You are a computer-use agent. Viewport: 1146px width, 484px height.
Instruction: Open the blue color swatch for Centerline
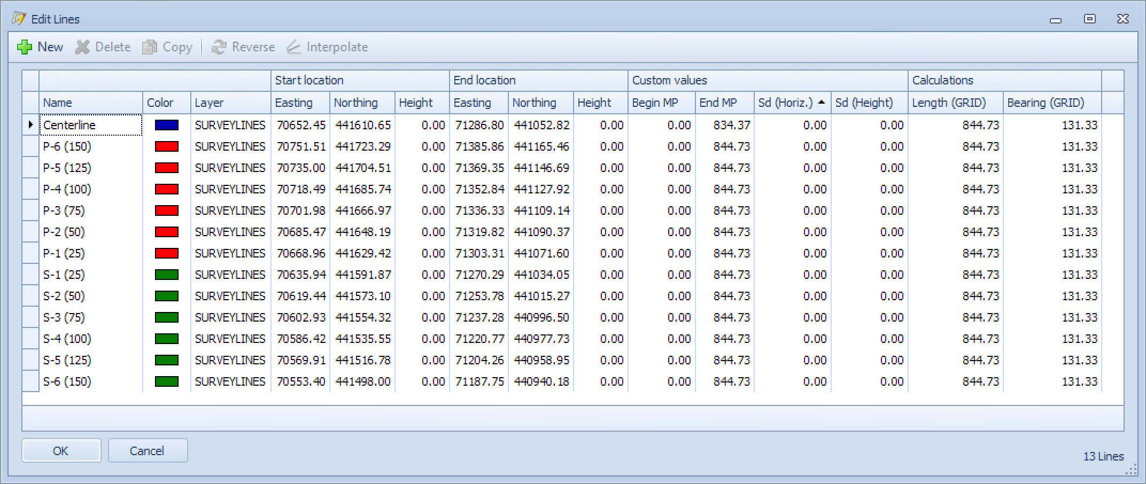[166, 125]
